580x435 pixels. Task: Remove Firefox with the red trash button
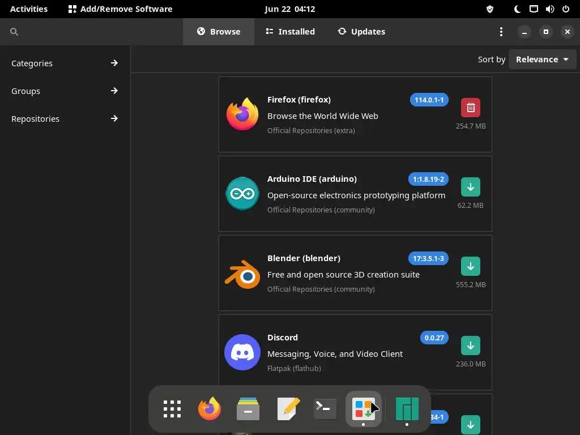tap(471, 108)
